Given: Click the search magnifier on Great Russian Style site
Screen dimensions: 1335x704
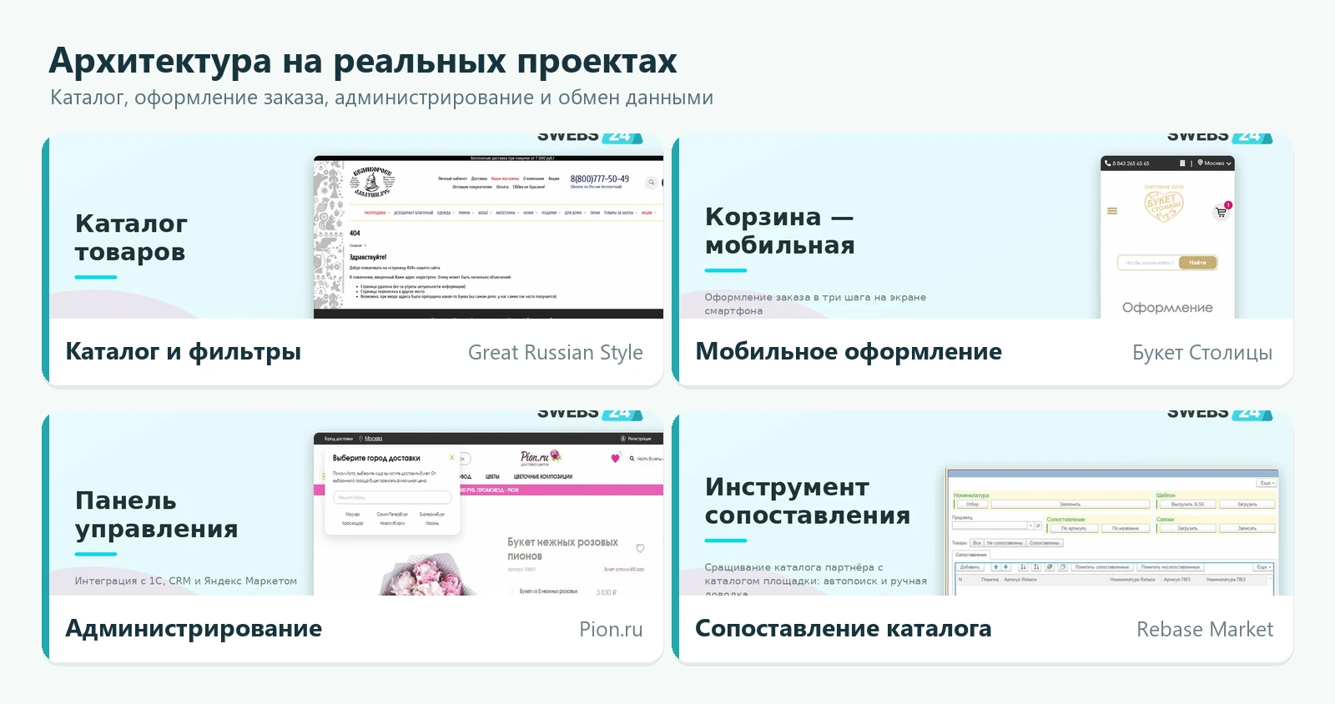Looking at the screenshot, I should pos(651,182).
